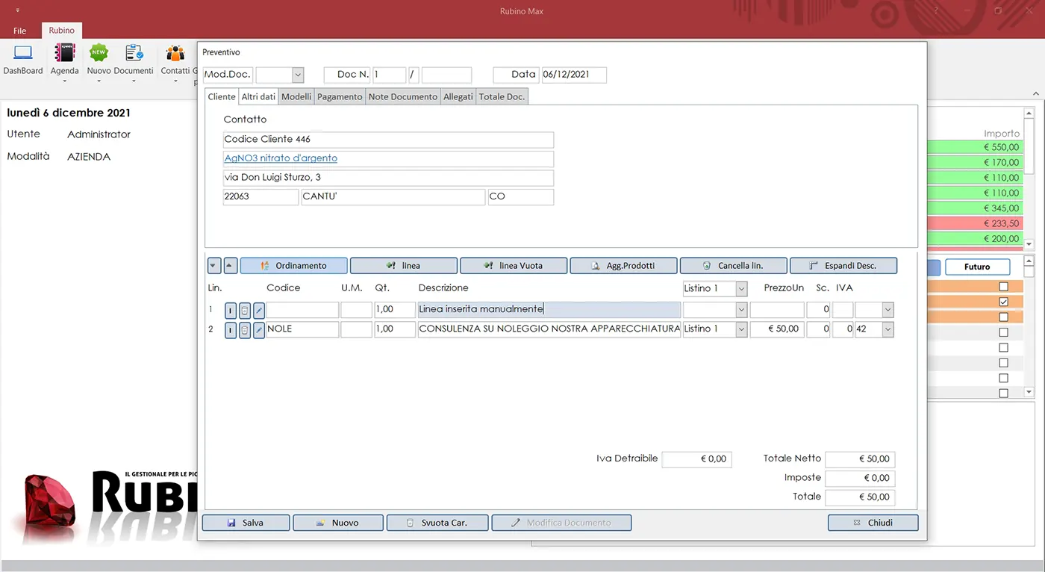Click info icon on NOLE line

click(x=231, y=329)
